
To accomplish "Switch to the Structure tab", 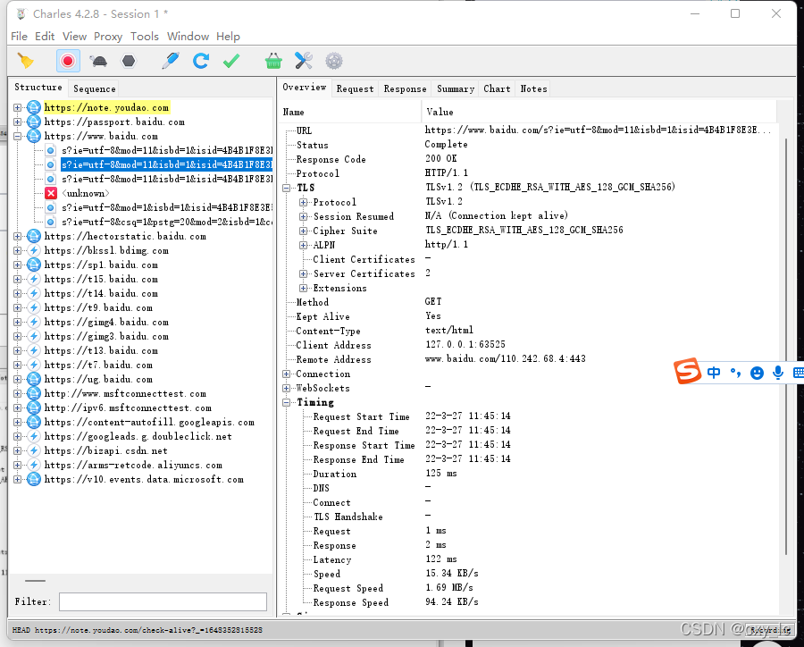I will 38,88.
